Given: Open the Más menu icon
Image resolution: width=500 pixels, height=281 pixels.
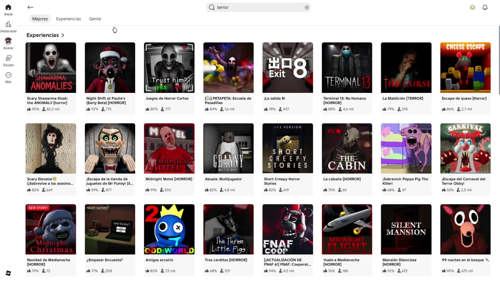Looking at the screenshot, I should pos(8,75).
